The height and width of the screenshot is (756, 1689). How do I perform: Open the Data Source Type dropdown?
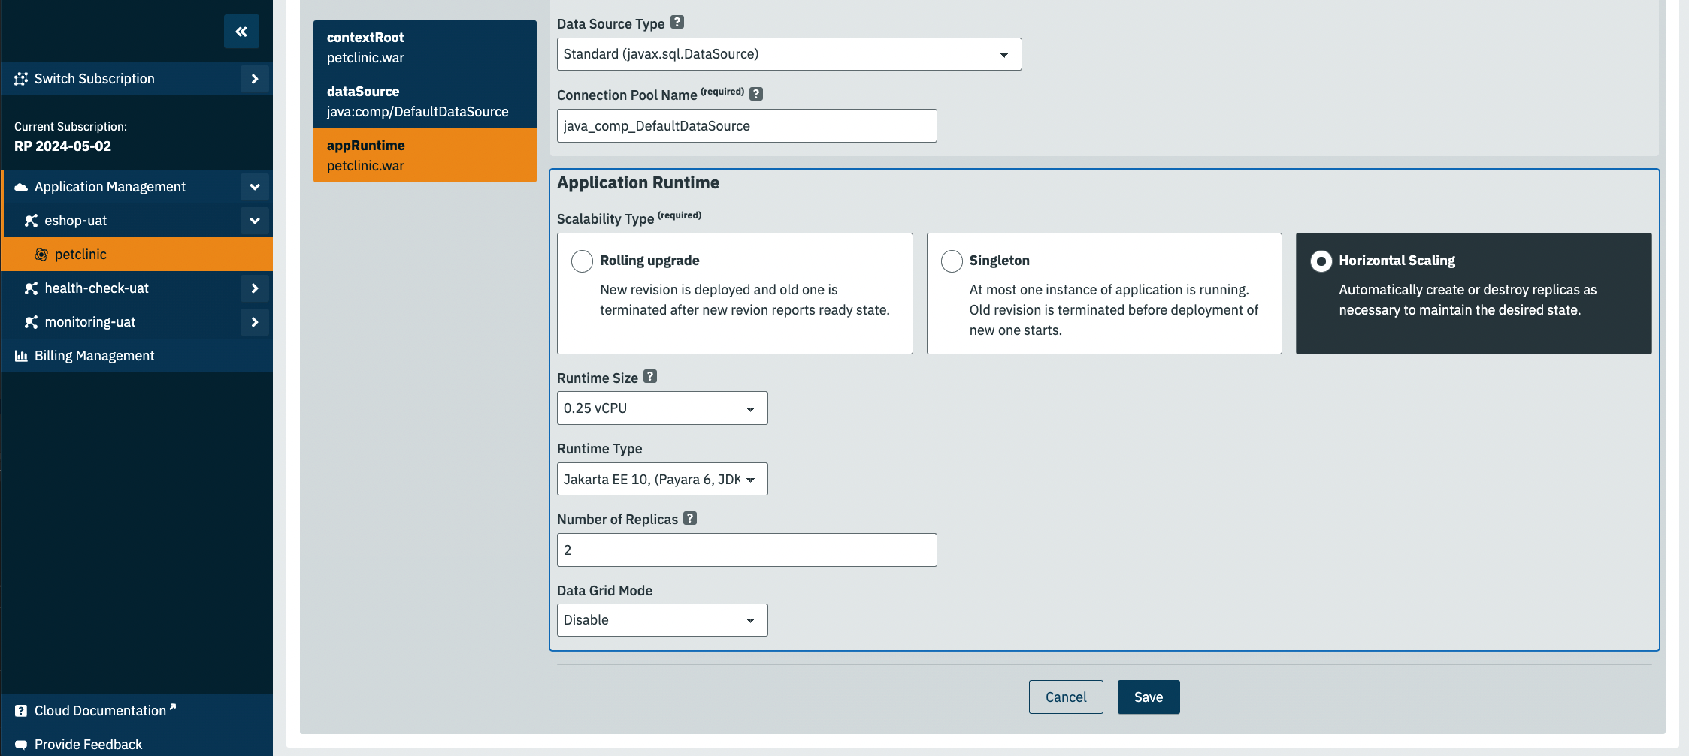[x=789, y=54]
